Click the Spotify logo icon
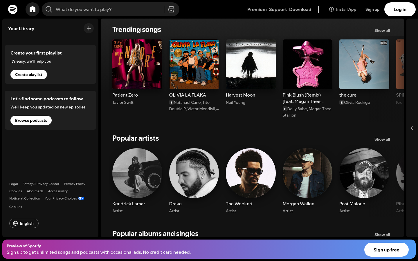Screen dimensions: 418x261 click(x=13, y=9)
